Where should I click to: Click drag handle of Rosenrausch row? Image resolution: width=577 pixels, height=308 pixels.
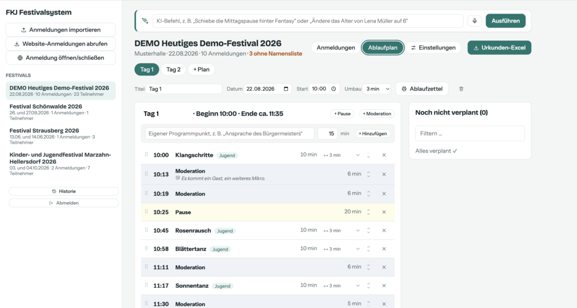[x=147, y=230]
